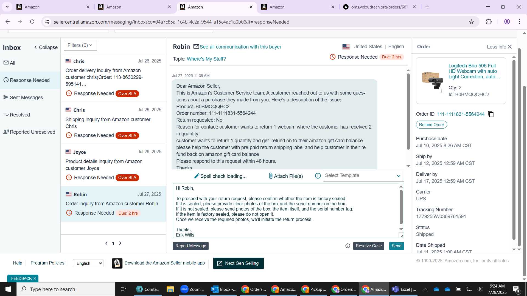Close the Less info order panel X

(x=510, y=47)
